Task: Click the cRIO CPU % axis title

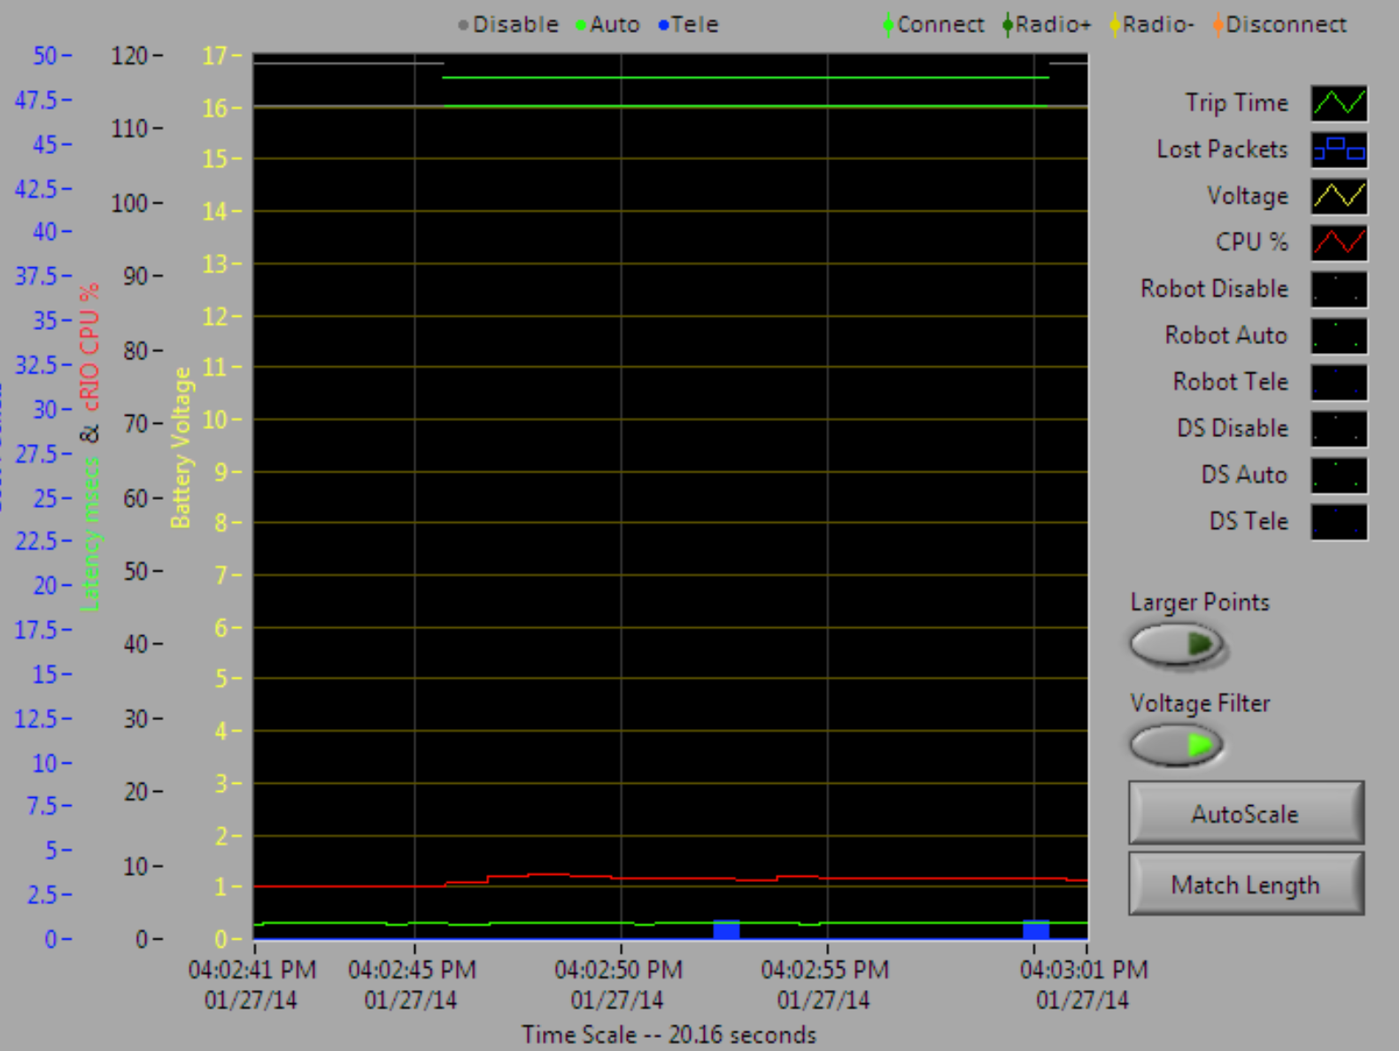Action: tap(90, 347)
